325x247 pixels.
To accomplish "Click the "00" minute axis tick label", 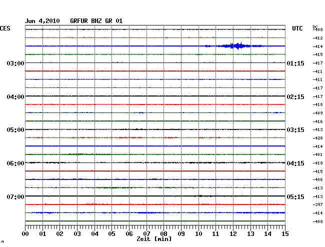I will tap(25, 234).
